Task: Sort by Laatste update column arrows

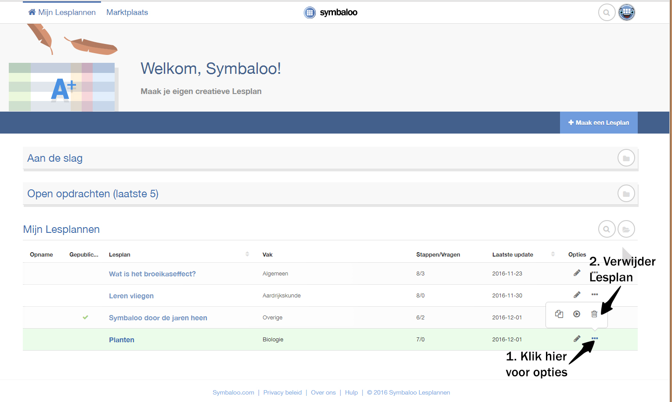Action: click(x=553, y=254)
